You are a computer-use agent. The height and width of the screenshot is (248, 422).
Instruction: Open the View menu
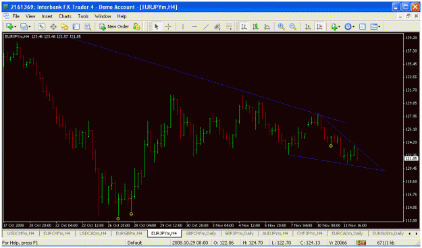pos(30,16)
